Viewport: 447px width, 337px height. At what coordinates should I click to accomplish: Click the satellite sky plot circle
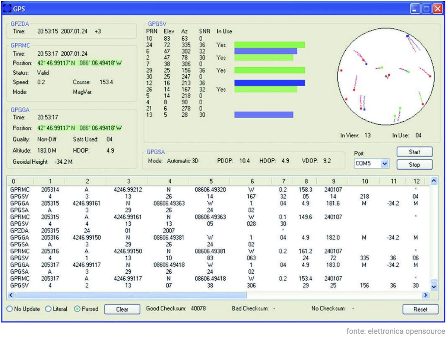click(x=386, y=76)
